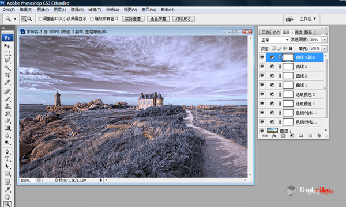Select the Move tool

(7, 46)
